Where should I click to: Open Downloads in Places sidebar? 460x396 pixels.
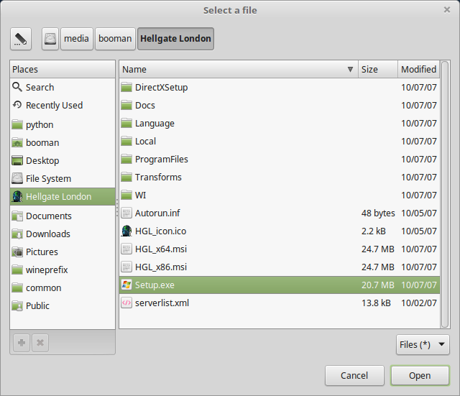(x=63, y=234)
